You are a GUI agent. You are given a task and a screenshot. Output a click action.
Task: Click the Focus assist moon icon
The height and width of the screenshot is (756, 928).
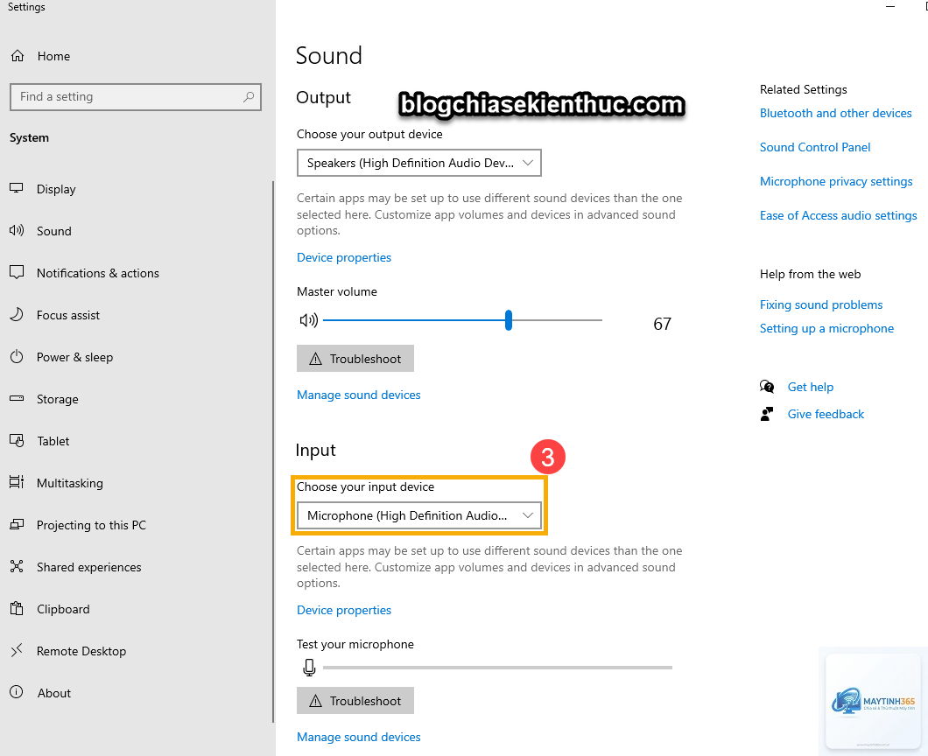[x=17, y=314]
